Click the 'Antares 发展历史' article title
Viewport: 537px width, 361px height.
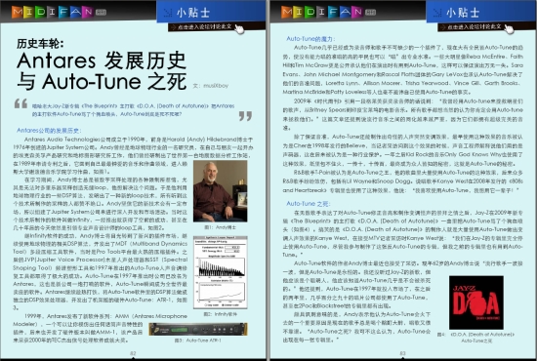point(102,60)
